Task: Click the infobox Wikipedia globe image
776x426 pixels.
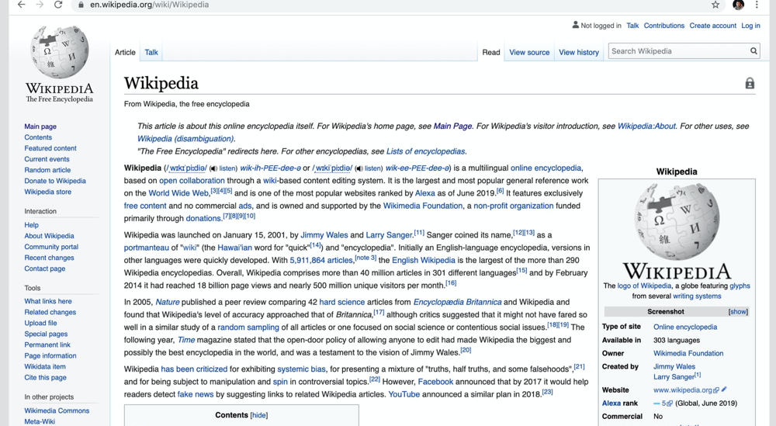Action: [677, 222]
